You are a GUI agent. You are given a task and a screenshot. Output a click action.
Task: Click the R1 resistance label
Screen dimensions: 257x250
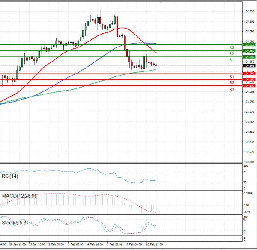pyautogui.click(x=231, y=60)
